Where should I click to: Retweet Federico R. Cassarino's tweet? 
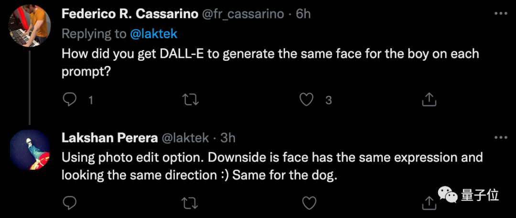(191, 99)
